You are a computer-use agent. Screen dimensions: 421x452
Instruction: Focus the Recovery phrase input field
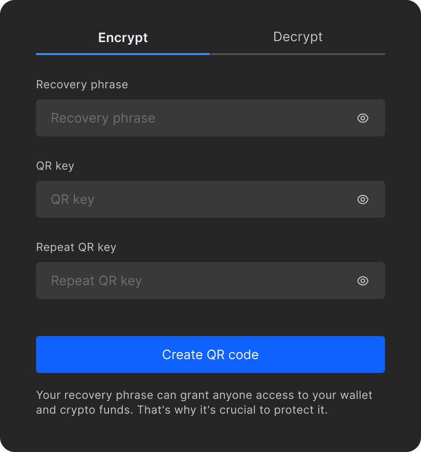198,118
